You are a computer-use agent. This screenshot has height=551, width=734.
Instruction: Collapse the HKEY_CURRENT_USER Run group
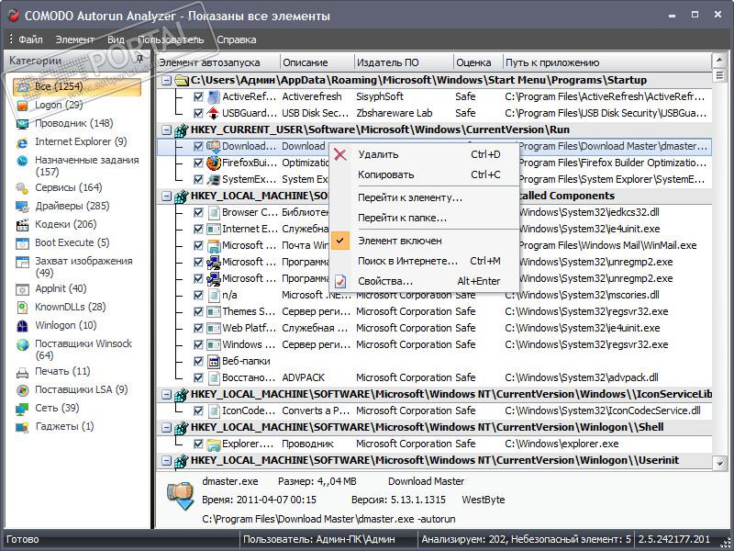[166, 129]
